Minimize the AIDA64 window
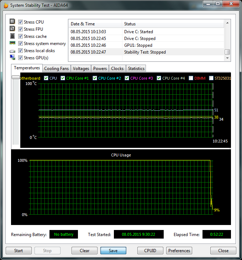Viewport: 242px width, 260px height. tap(208, 4)
